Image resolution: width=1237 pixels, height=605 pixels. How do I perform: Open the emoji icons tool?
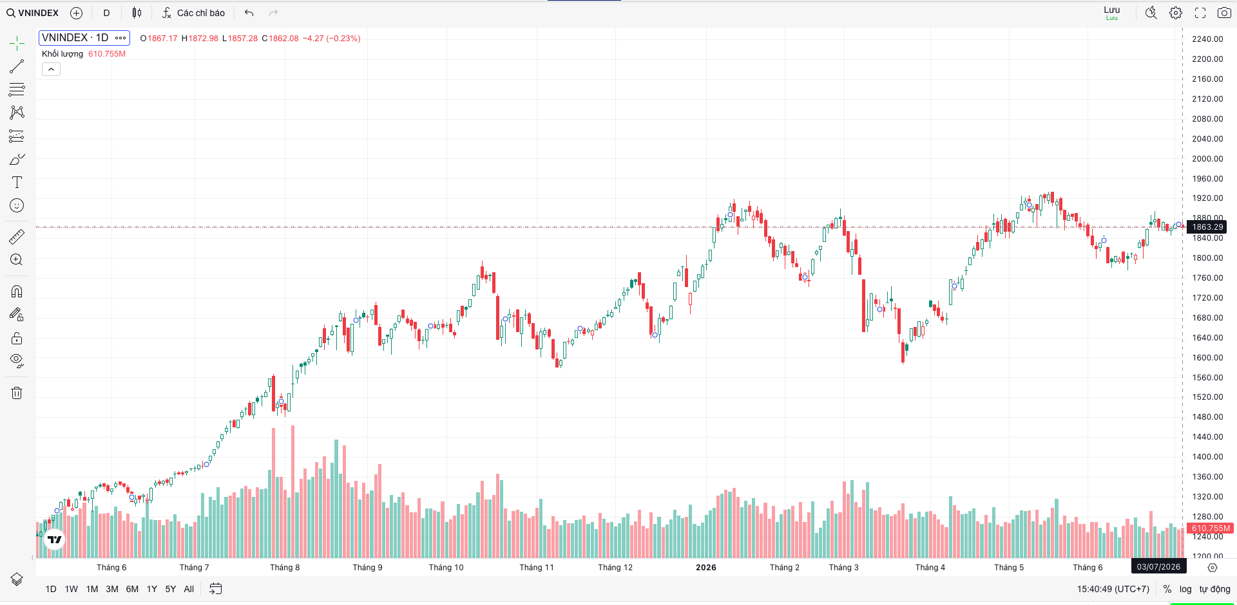[17, 205]
